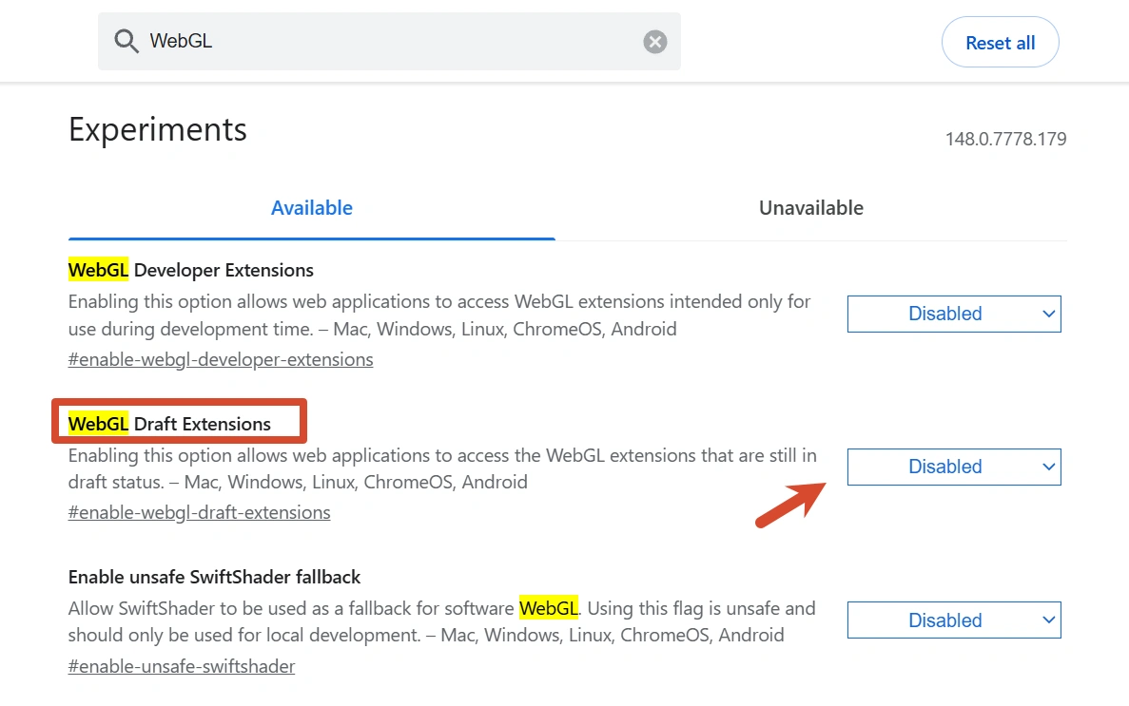Open WebGL Draft Extensions Disabled dropdown
This screenshot has width=1129, height=706.
954,467
